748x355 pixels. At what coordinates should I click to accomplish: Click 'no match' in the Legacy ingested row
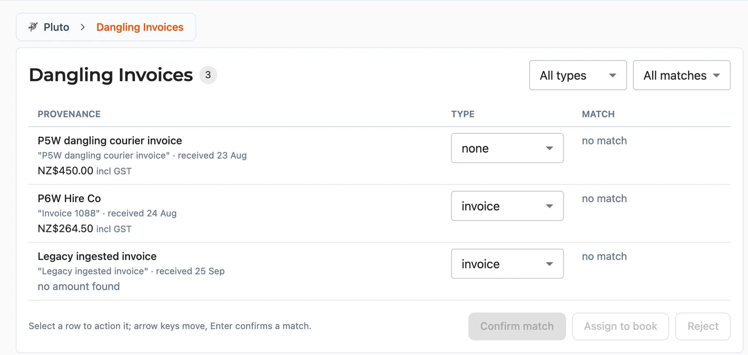point(604,256)
